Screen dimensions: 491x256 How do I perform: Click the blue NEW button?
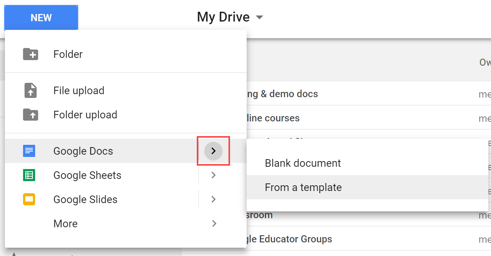pos(41,17)
